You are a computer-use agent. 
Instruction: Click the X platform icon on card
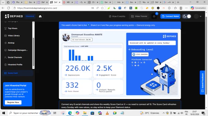point(132,65)
